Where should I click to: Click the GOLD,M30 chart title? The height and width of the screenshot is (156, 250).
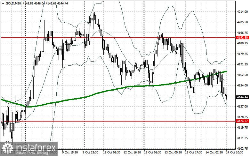coord(13,3)
